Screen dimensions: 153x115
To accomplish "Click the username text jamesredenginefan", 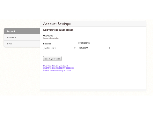I will (51, 38).
